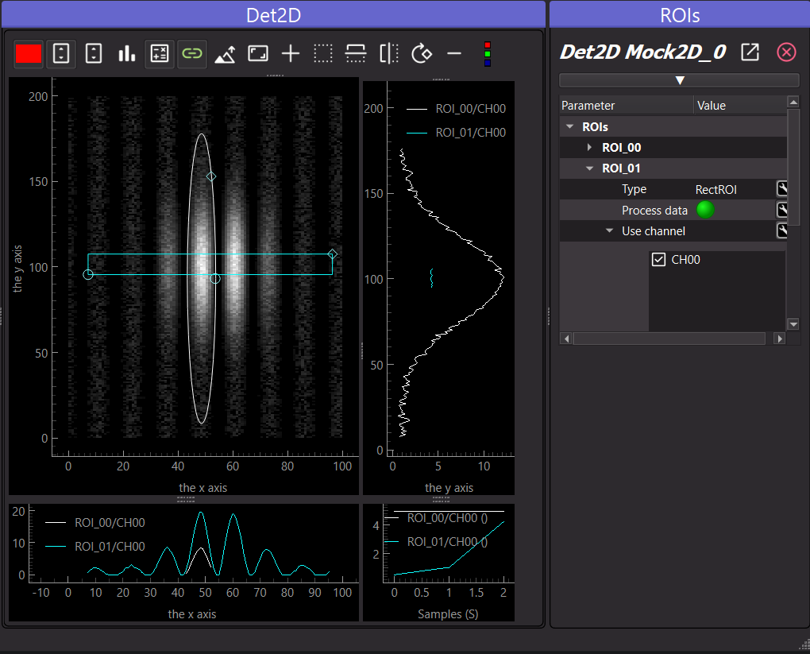810x654 pixels.
Task: Click the rectangle ROI left circle handle
Action: click(88, 274)
